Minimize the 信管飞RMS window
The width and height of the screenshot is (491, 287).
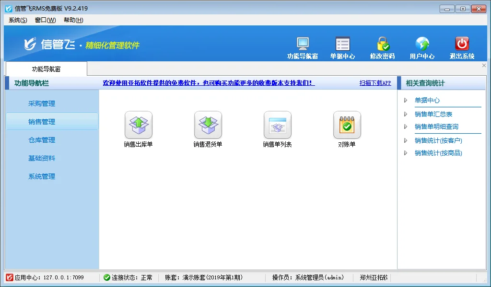point(447,9)
